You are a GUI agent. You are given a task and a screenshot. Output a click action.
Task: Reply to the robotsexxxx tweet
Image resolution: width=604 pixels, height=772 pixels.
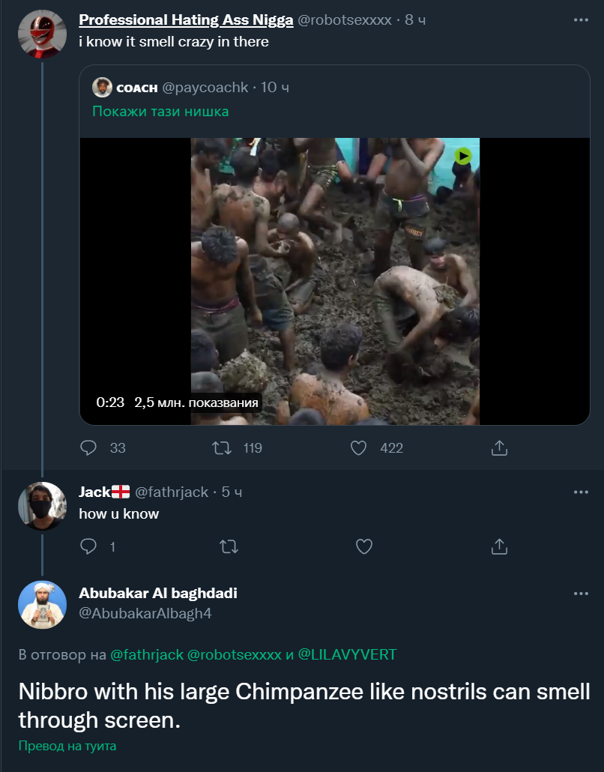click(x=88, y=448)
